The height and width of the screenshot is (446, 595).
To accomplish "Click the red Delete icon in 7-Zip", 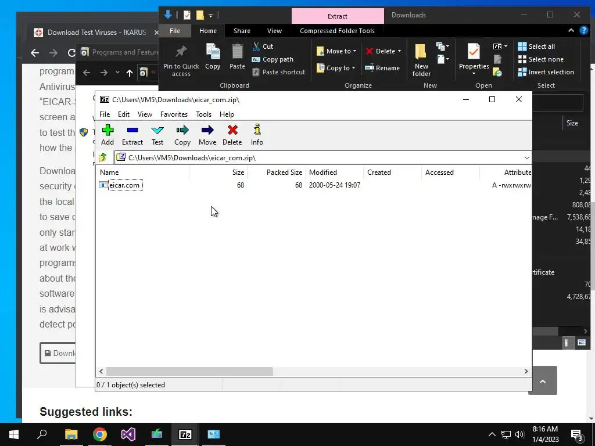I will point(232,135).
